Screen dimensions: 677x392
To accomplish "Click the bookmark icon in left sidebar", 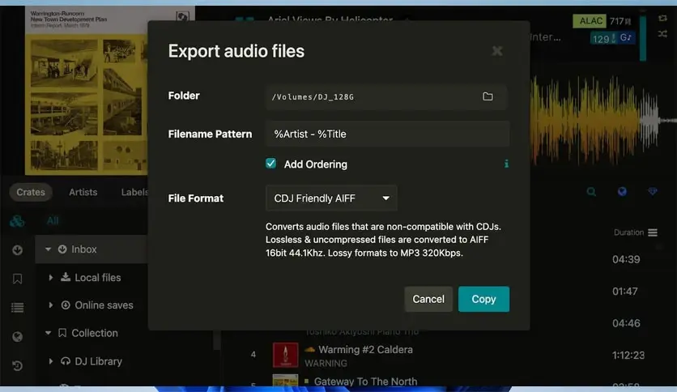I will 17,279.
